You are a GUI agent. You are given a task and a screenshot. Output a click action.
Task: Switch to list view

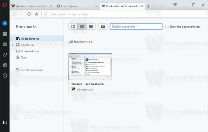coord(91,27)
